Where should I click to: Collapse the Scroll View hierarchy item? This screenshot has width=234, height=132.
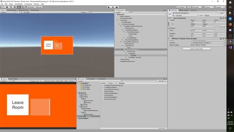pyautogui.click(x=124, y=52)
